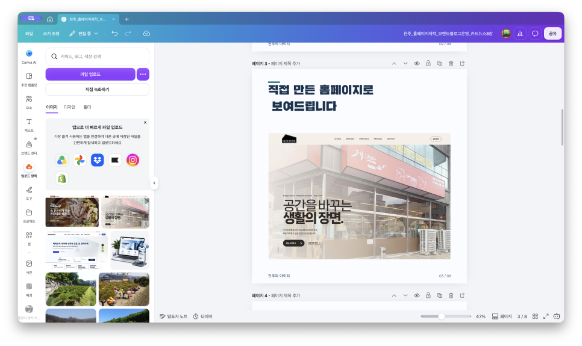Click the 47% zoom level value
Image resolution: width=582 pixels, height=346 pixels.
481,317
